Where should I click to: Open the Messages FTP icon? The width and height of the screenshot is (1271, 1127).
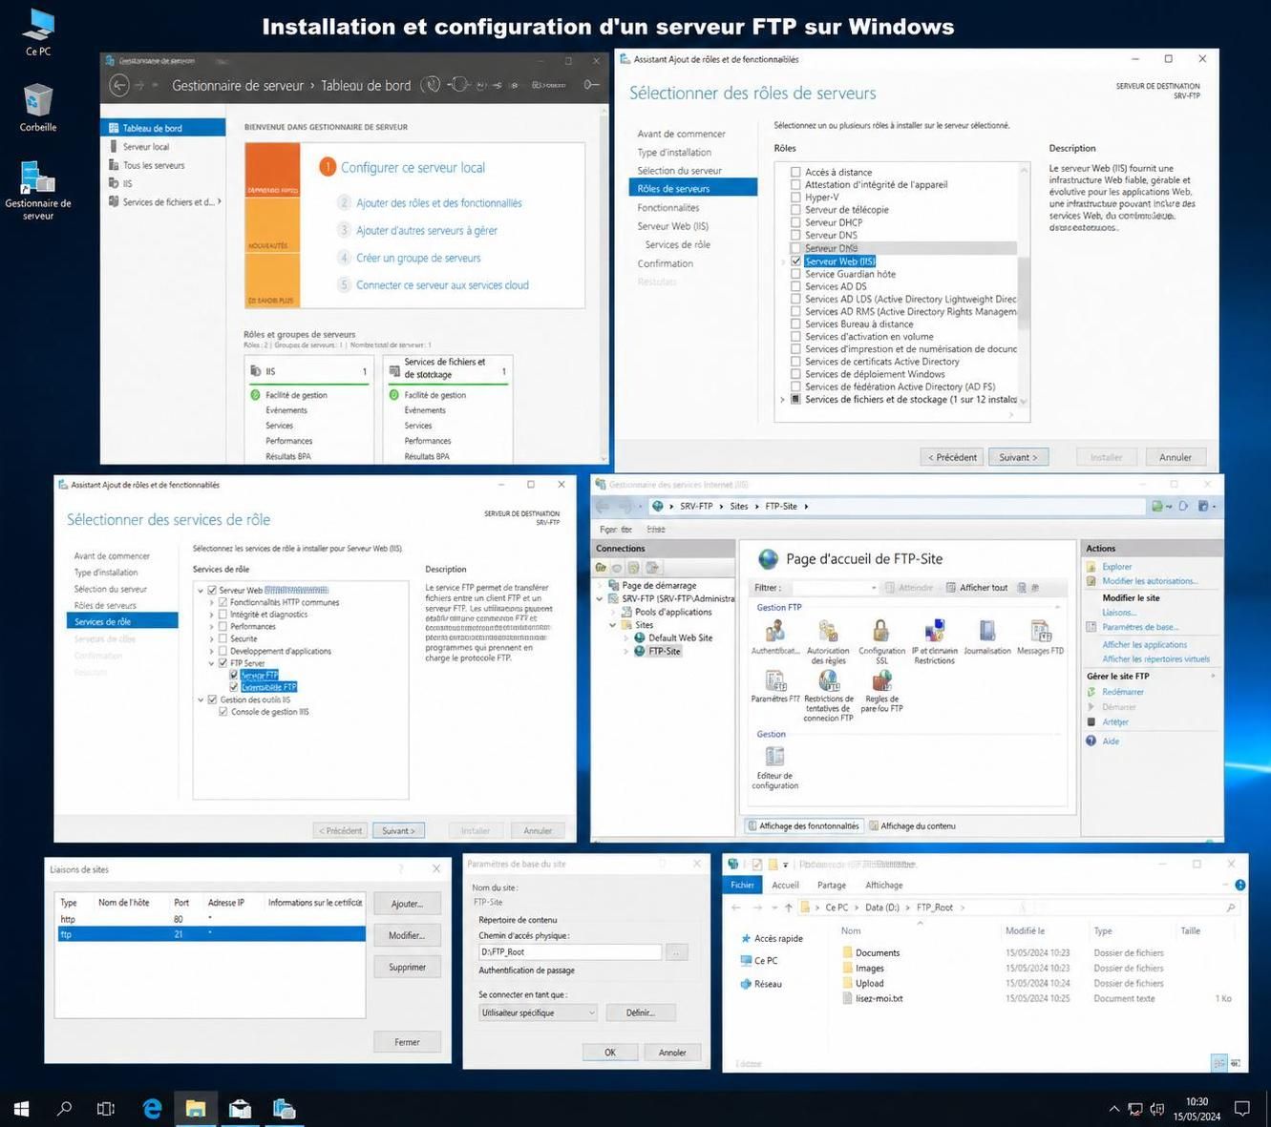tap(1040, 631)
